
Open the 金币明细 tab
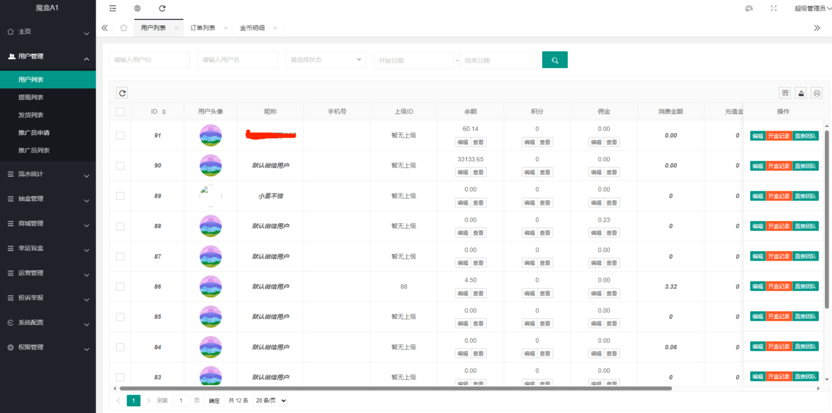tap(252, 27)
